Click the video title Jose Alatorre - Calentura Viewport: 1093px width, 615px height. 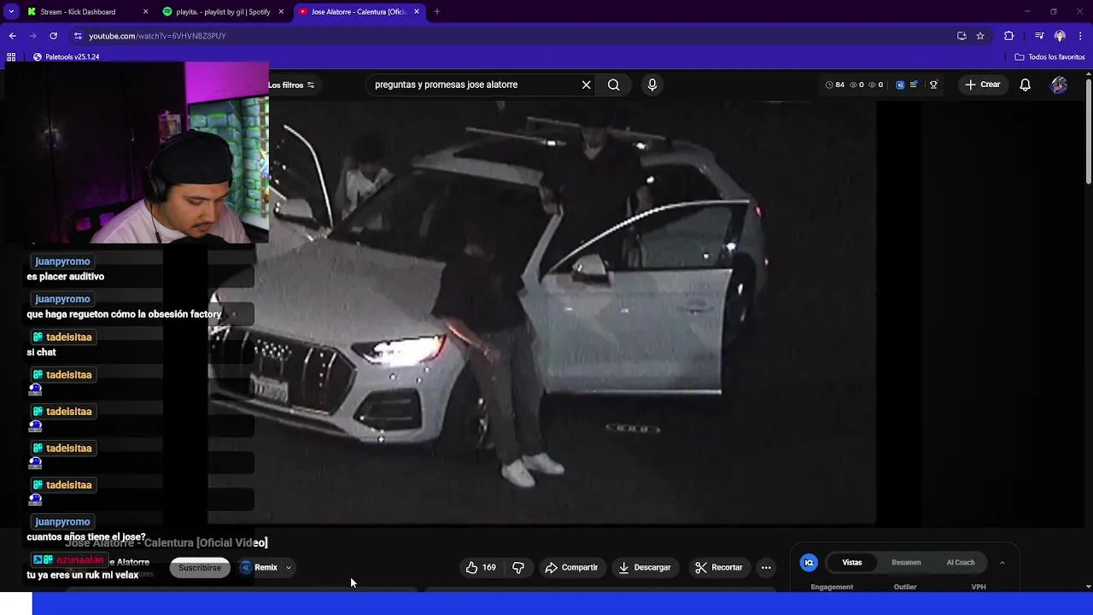point(167,542)
